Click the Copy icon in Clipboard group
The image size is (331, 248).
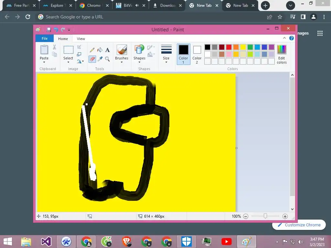pyautogui.click(x=54, y=54)
